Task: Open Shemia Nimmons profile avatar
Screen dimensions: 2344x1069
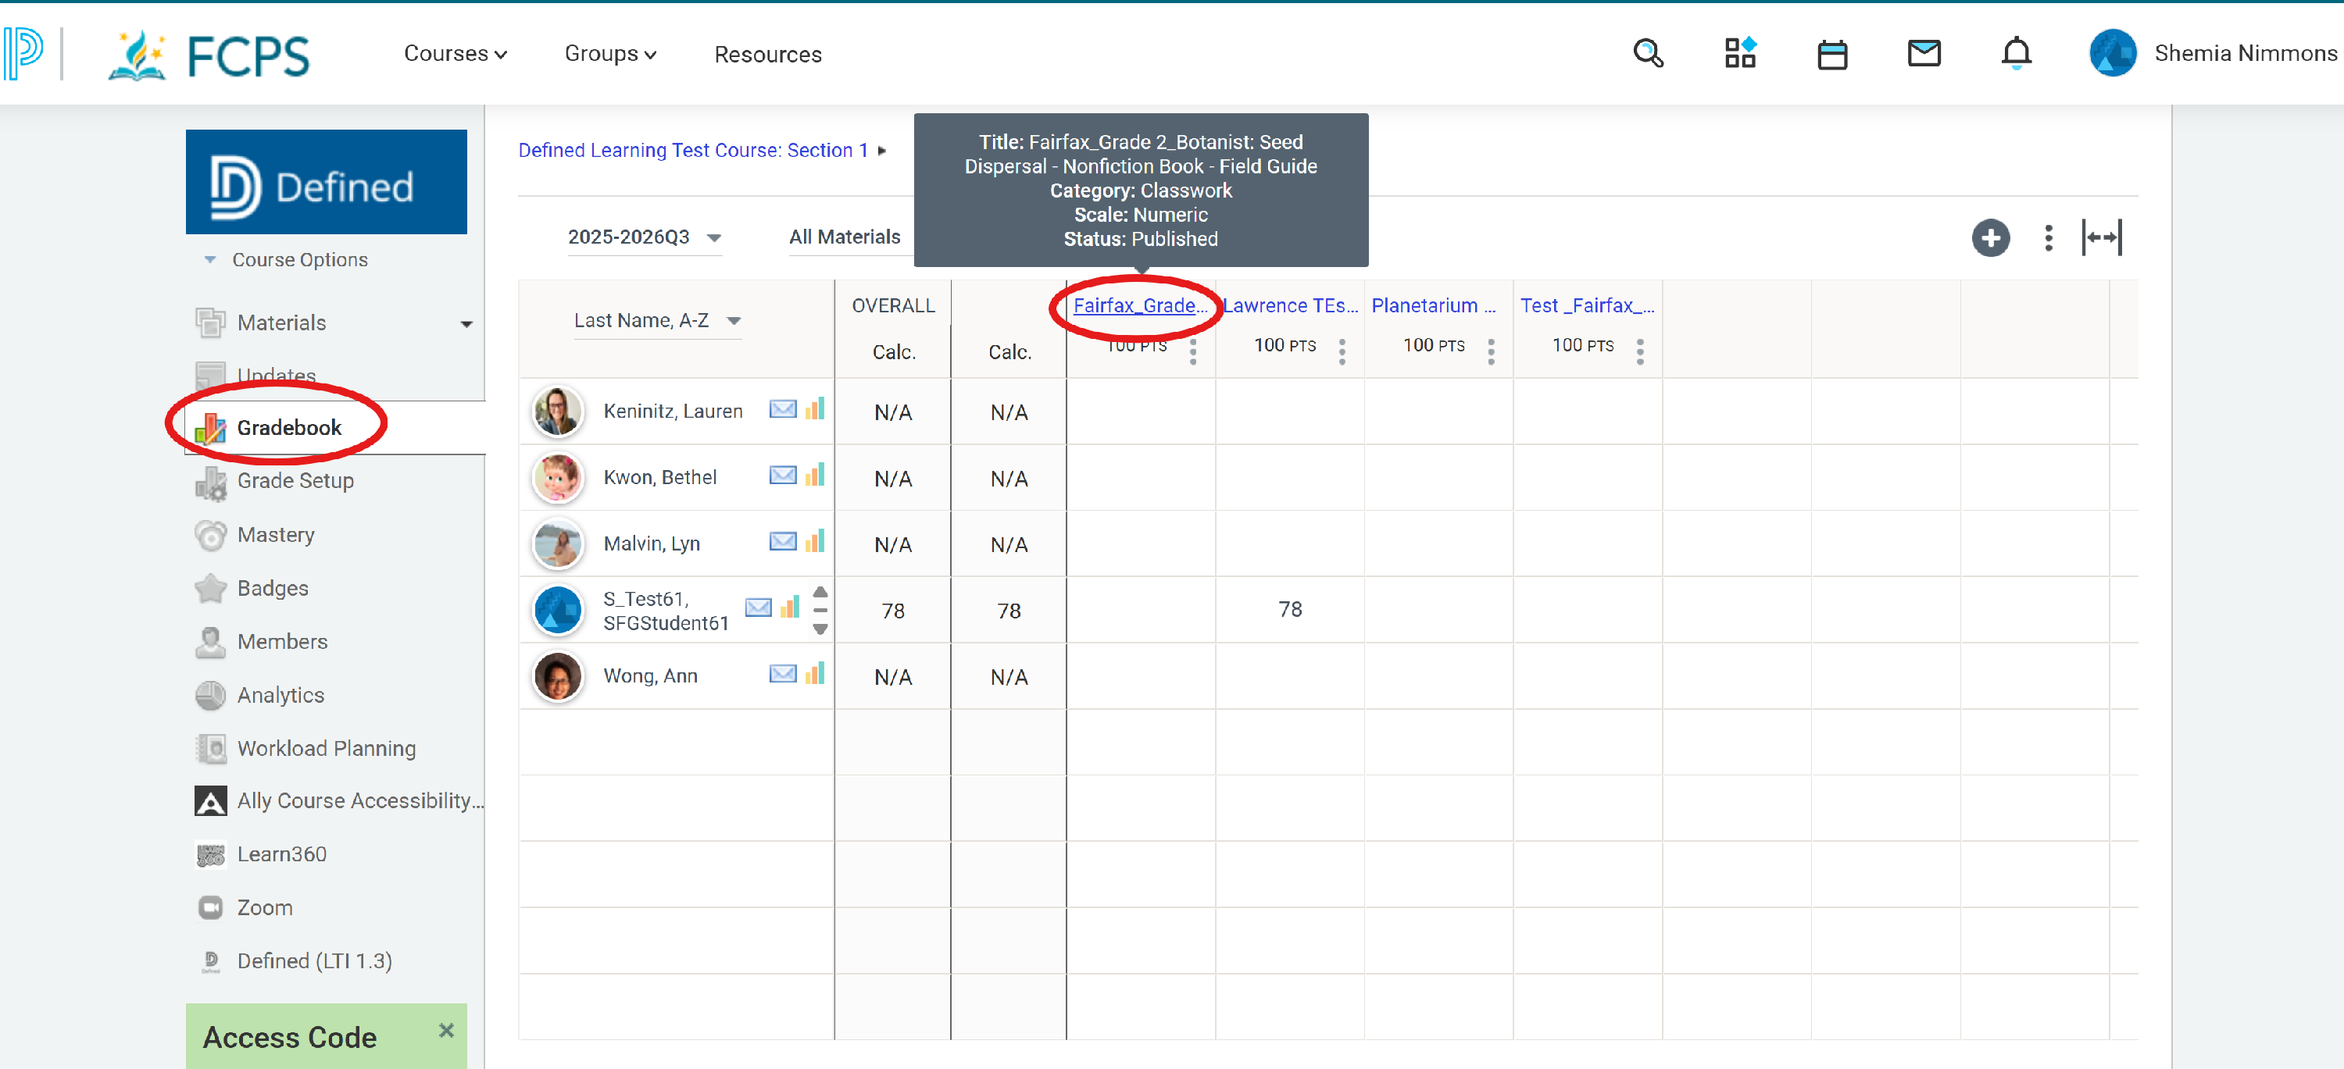Action: pos(2112,54)
